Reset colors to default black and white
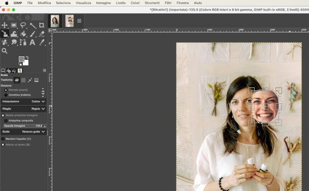 20,64
